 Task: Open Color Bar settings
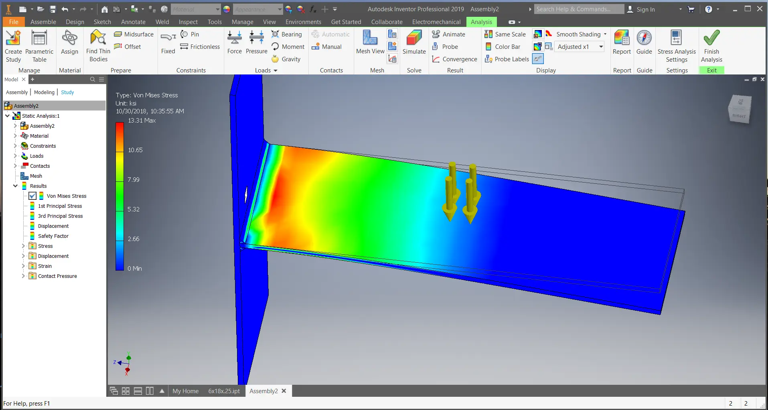tap(503, 47)
